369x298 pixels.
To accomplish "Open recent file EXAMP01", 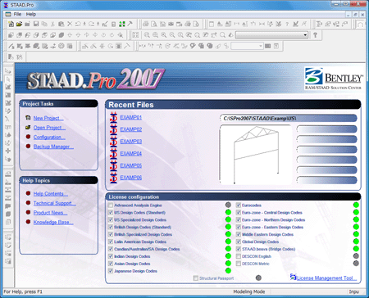I will (x=131, y=117).
